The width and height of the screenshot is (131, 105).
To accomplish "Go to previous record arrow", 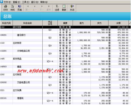I will 35,8.
